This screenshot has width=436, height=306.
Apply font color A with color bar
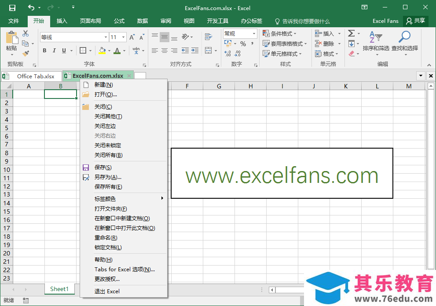(117, 50)
